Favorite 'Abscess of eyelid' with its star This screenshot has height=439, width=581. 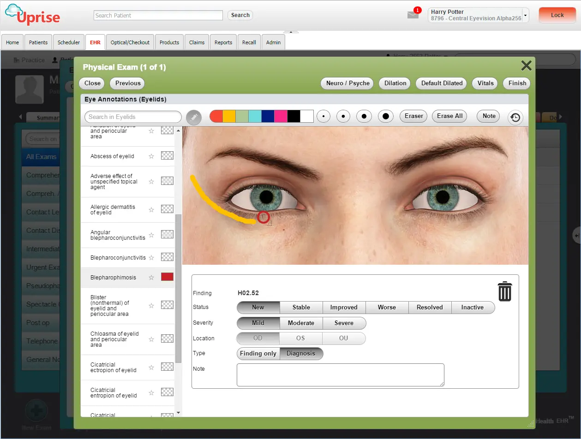pos(151,156)
